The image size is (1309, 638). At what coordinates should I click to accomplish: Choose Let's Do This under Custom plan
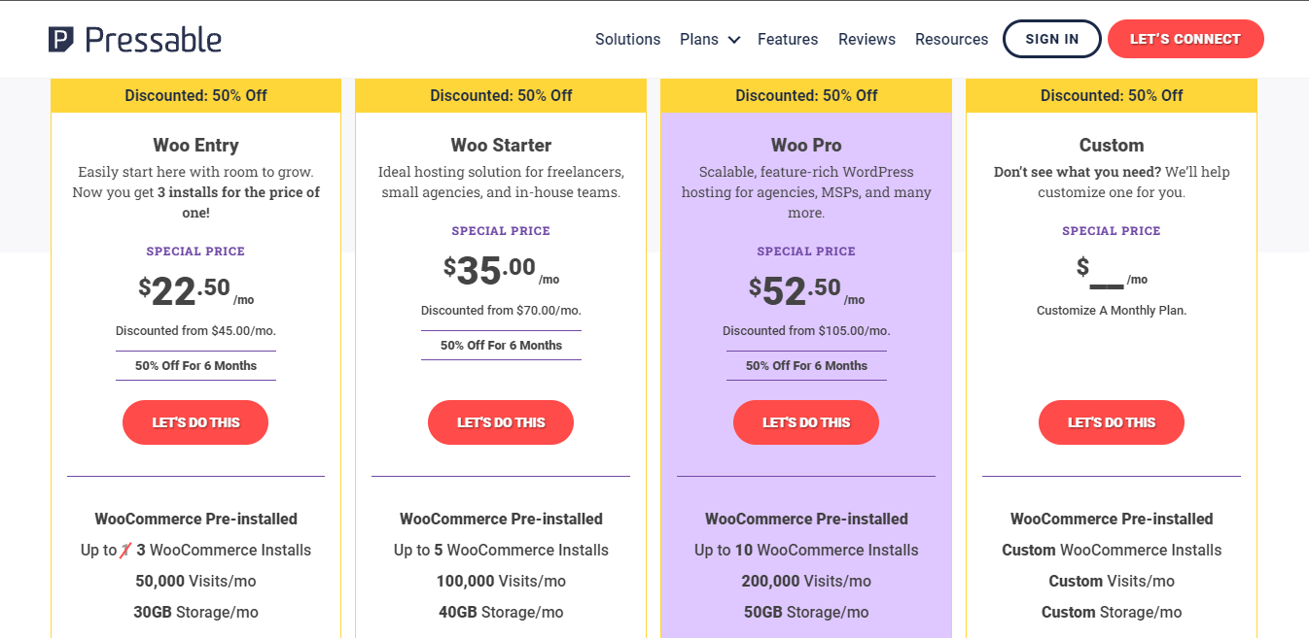pyautogui.click(x=1112, y=422)
